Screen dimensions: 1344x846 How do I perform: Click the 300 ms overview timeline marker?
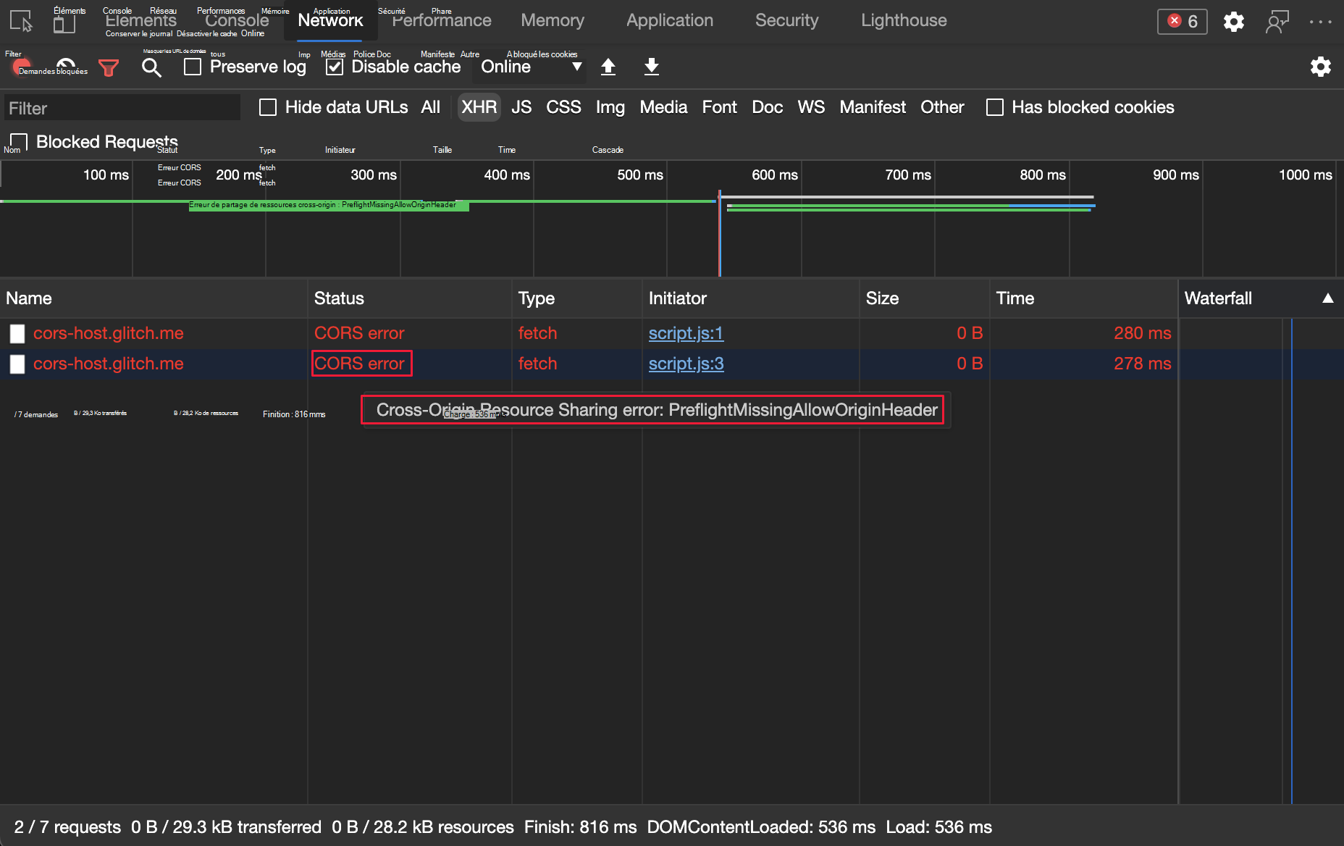tap(374, 175)
